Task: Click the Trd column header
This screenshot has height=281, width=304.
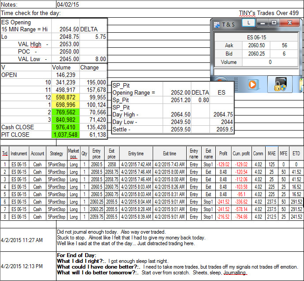Action: pyautogui.click(x=5, y=154)
